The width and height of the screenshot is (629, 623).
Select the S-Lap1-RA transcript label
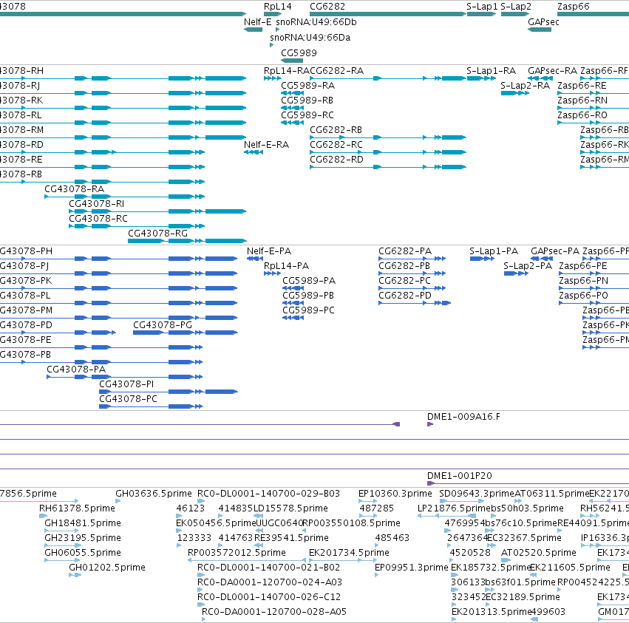pyautogui.click(x=491, y=71)
